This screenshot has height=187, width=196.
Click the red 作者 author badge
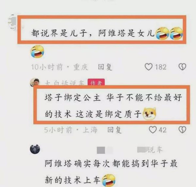coord(96,82)
